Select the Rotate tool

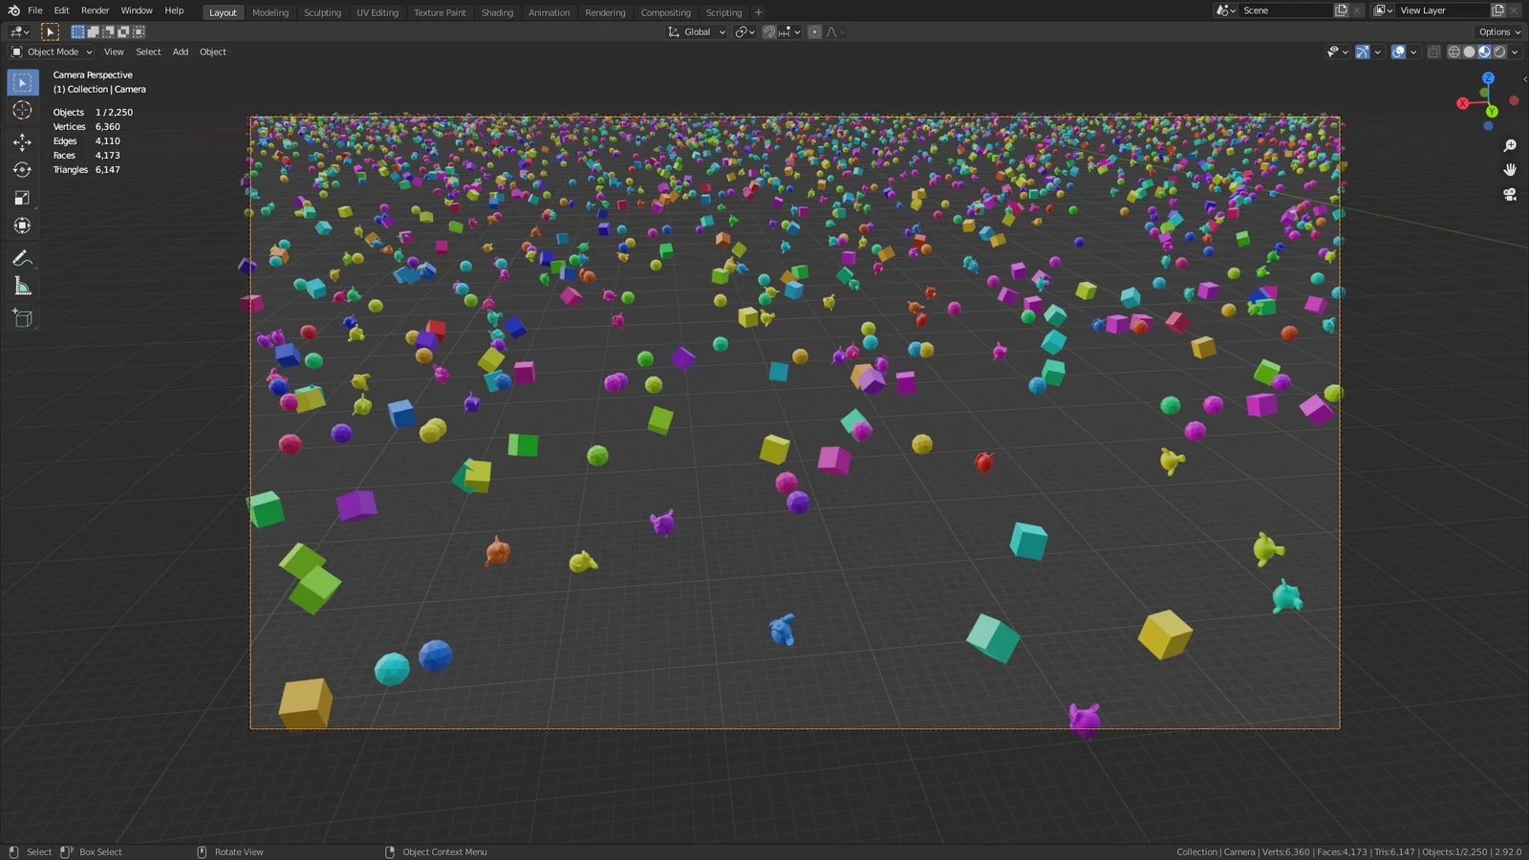21,169
